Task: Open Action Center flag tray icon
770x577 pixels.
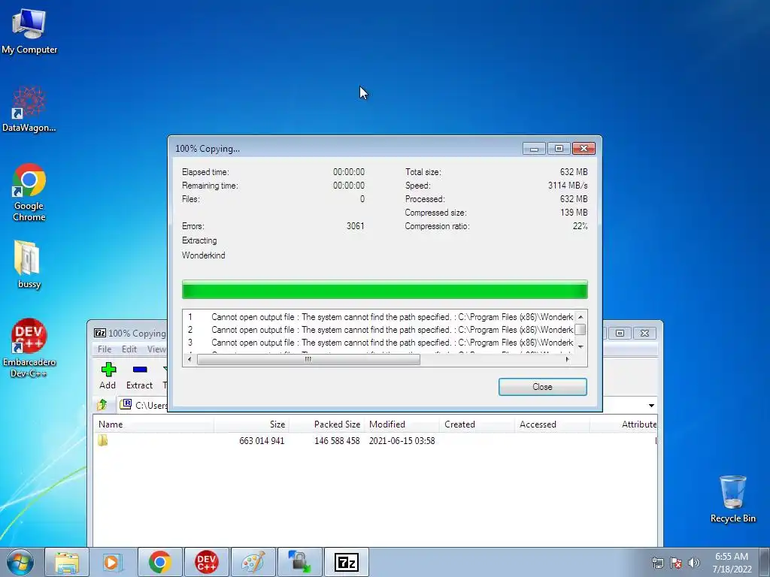Action: pos(676,563)
